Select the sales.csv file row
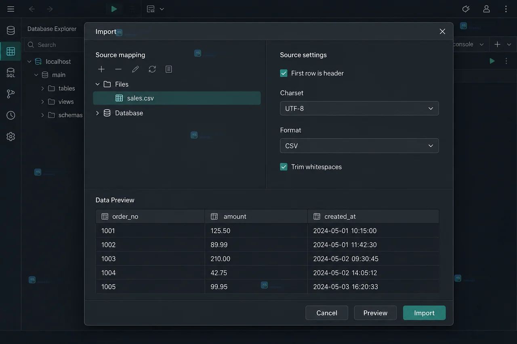Viewport: 517px width, 344px height. click(x=177, y=98)
